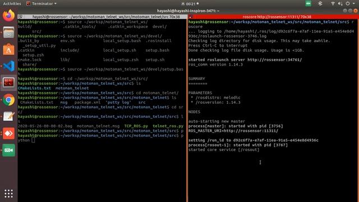Open the green camera recorder dock icon
The width and height of the screenshot is (359, 202).
point(8,150)
